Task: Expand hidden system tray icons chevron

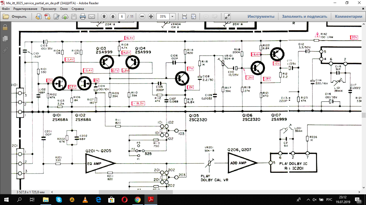Action: click(x=308, y=200)
